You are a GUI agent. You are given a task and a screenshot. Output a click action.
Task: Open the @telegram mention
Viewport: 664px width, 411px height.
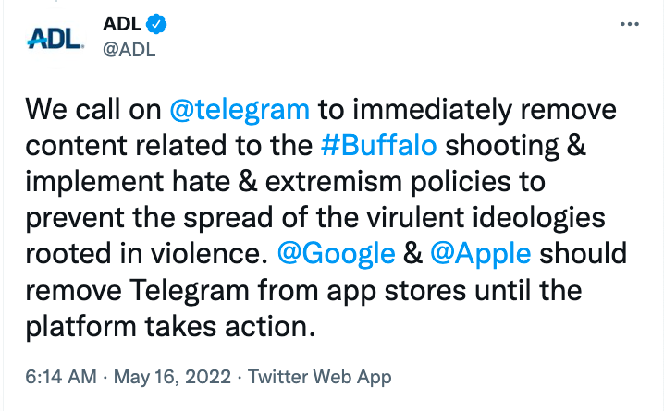pyautogui.click(x=240, y=110)
